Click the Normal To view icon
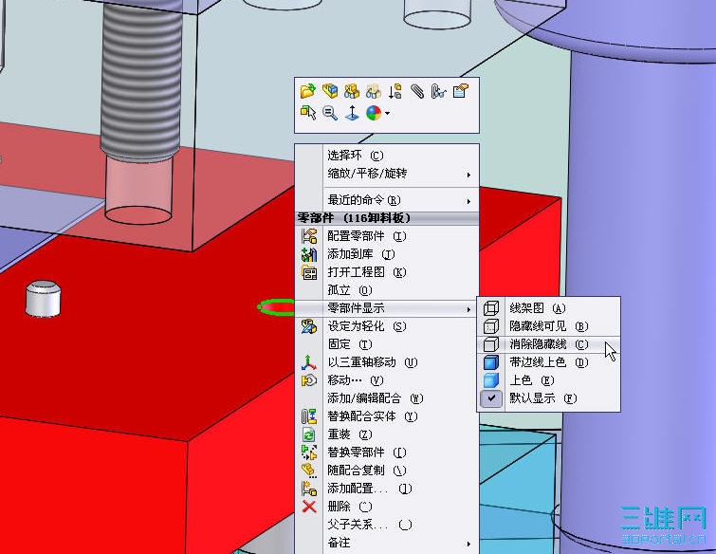 click(352, 112)
